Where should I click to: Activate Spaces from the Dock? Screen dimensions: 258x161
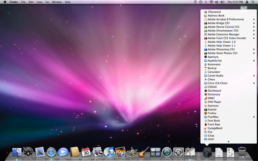(x=155, y=152)
